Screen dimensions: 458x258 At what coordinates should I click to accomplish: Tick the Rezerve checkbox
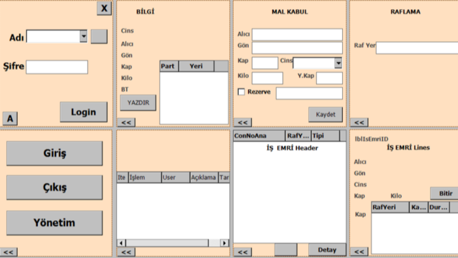coord(241,92)
